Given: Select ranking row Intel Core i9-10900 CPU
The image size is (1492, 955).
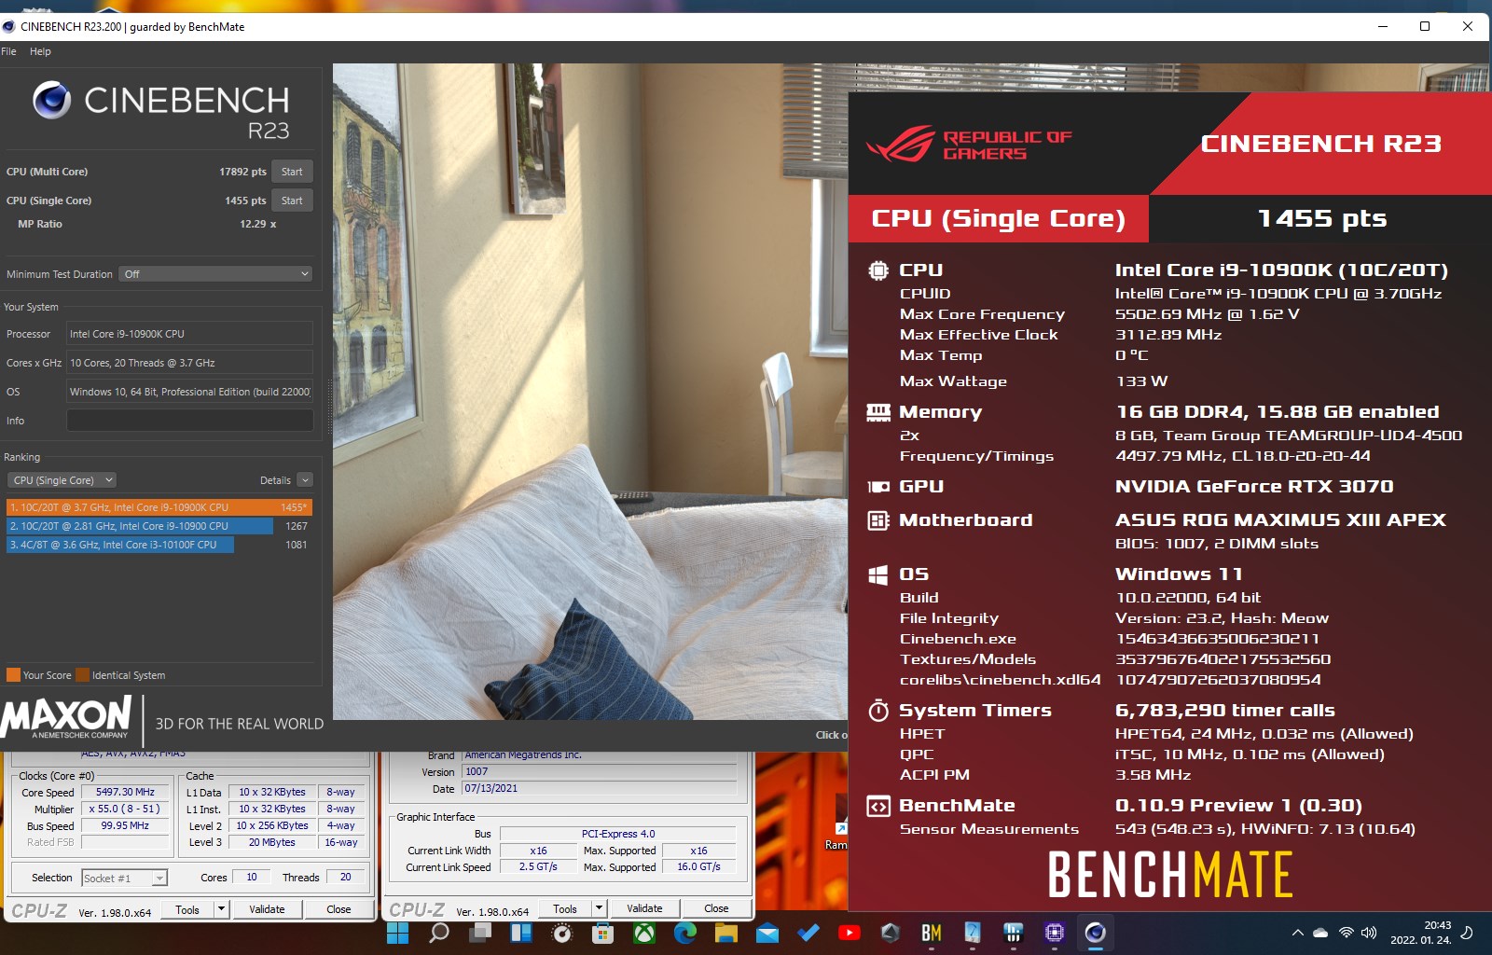Looking at the screenshot, I should pyautogui.click(x=159, y=526).
